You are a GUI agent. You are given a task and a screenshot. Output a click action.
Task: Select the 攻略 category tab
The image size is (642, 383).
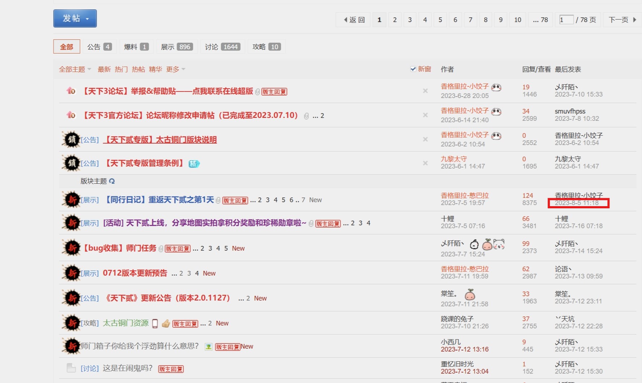click(x=266, y=47)
